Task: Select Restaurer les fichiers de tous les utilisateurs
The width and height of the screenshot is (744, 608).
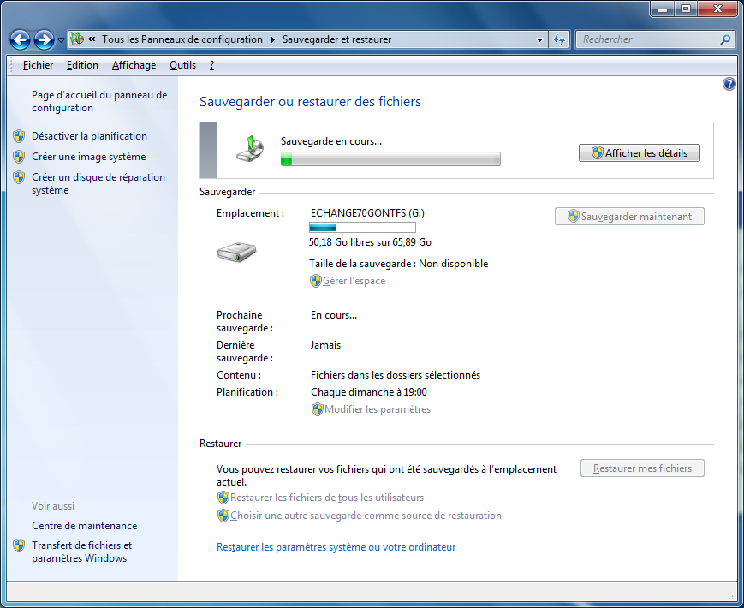Action: pos(327,498)
